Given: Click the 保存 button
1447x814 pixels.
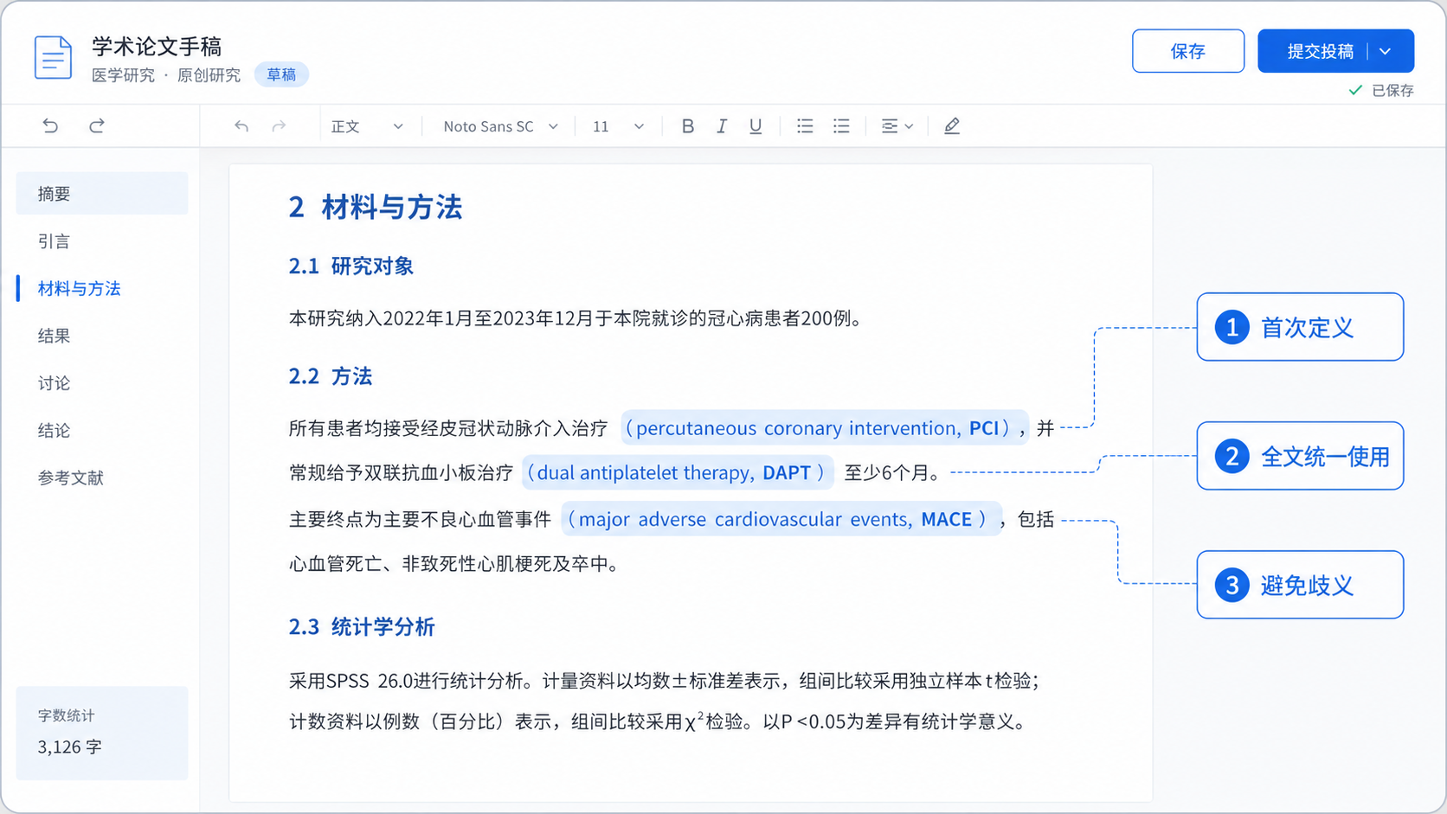Looking at the screenshot, I should (1187, 51).
